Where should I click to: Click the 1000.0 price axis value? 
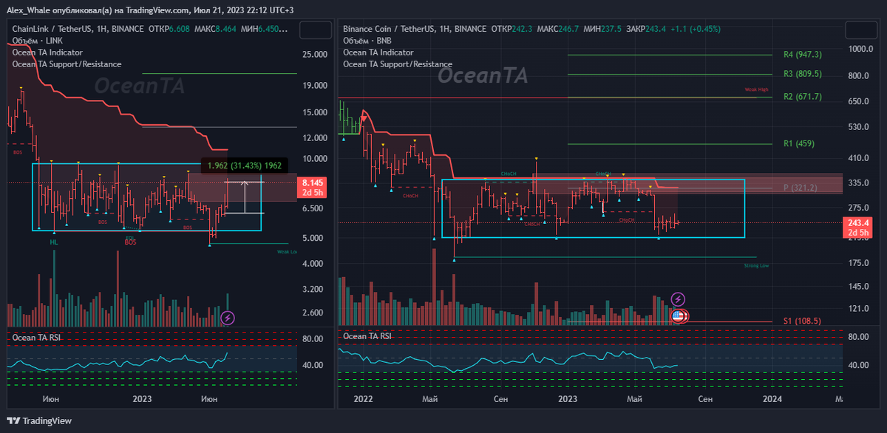click(862, 50)
